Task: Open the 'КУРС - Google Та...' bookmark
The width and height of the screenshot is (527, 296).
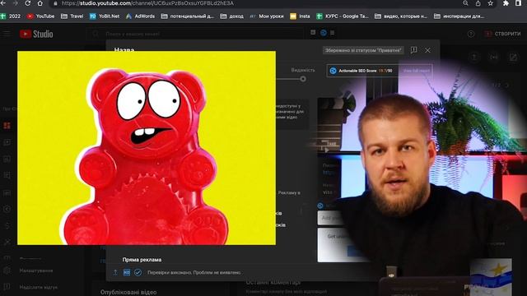Action: (x=343, y=16)
